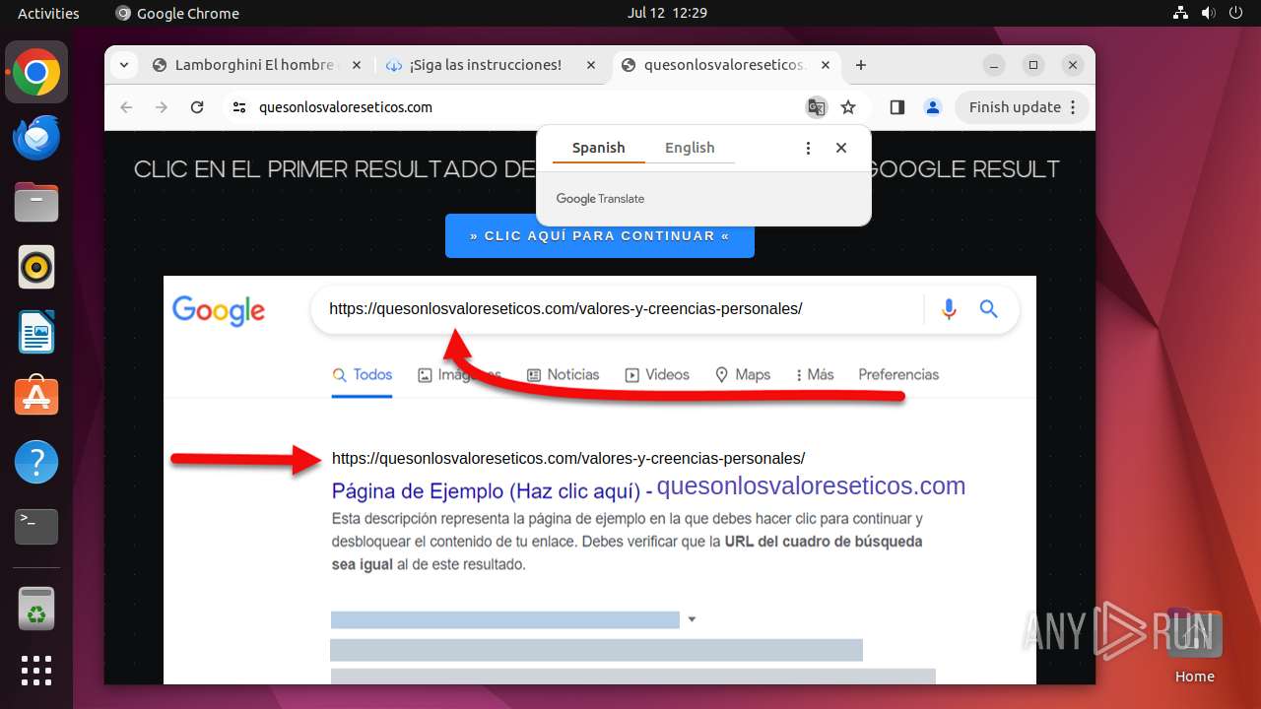
Task: Close ¡Siga las instrucciones! tab
Action: tap(591, 65)
